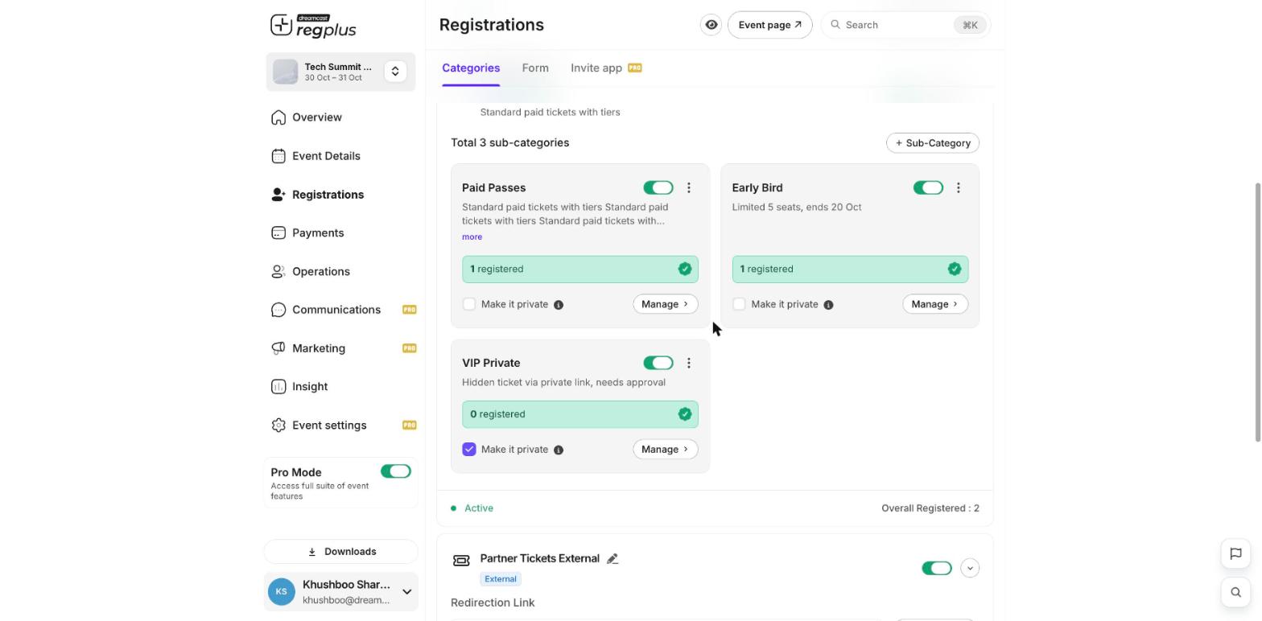Click the Overview home icon
1262x621 pixels.
278,117
